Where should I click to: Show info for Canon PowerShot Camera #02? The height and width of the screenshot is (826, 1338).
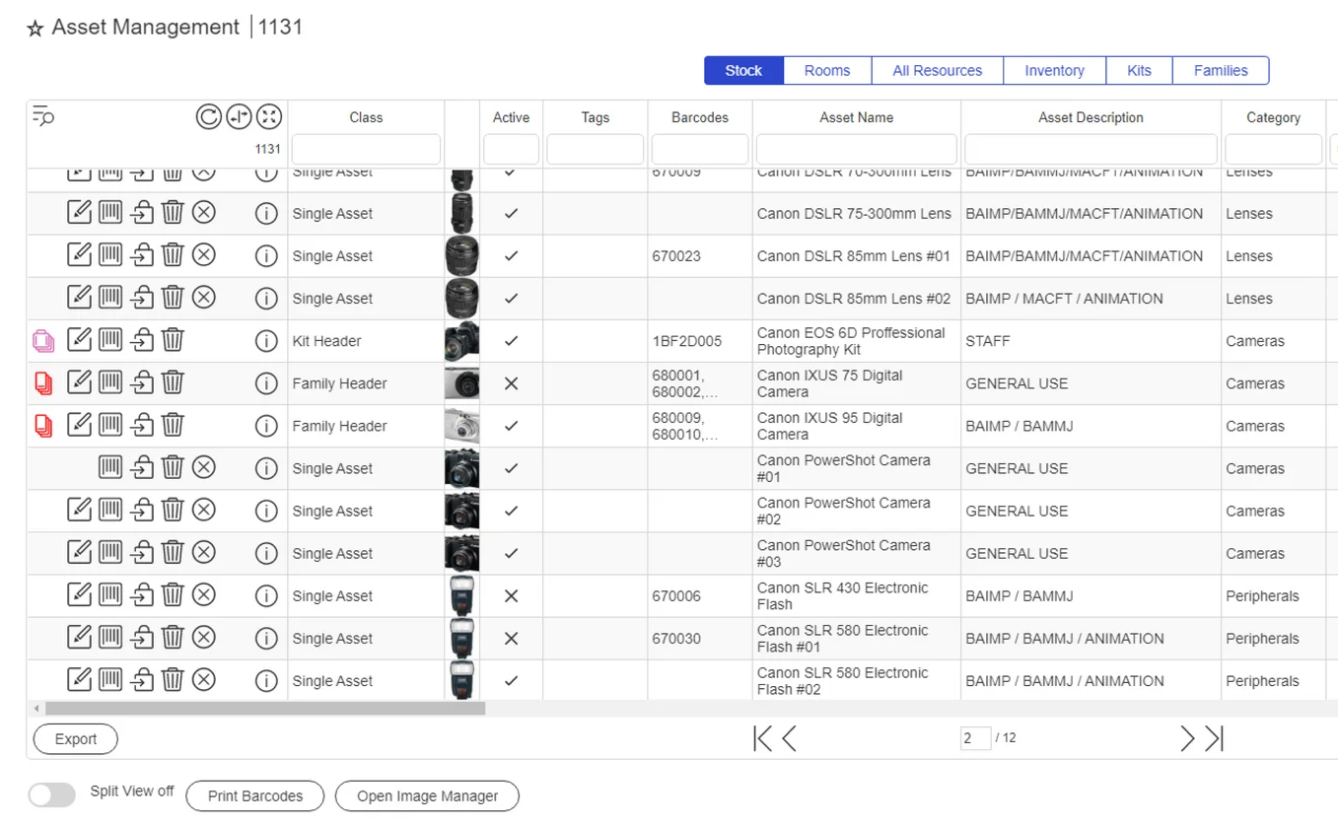tap(265, 511)
